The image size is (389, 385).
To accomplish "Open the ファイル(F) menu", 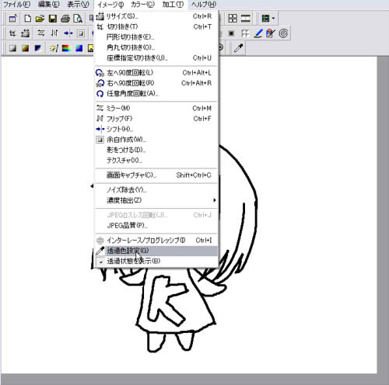I will 16,5.
